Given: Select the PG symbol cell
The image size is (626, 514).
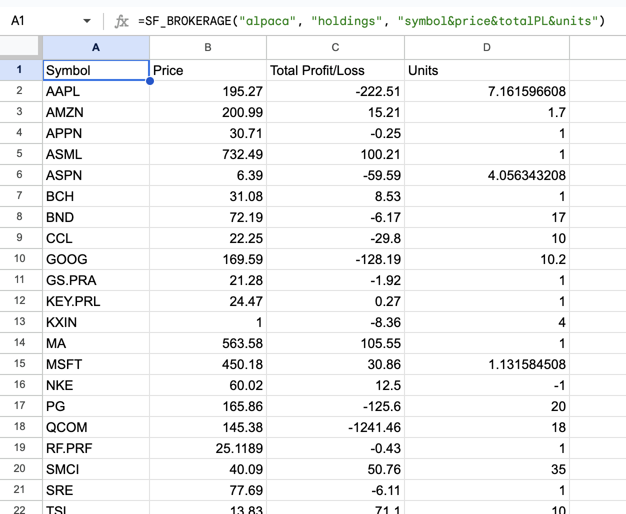Looking at the screenshot, I should pos(96,406).
